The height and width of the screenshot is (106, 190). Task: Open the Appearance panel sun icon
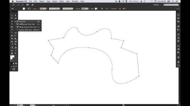(178, 57)
